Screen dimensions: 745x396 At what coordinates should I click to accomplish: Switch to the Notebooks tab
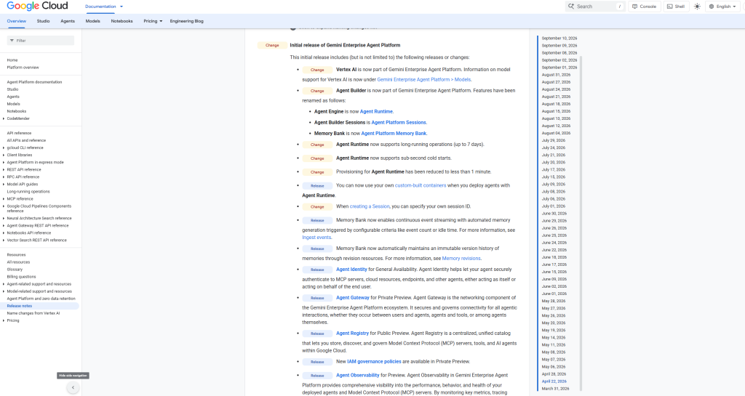pyautogui.click(x=121, y=21)
